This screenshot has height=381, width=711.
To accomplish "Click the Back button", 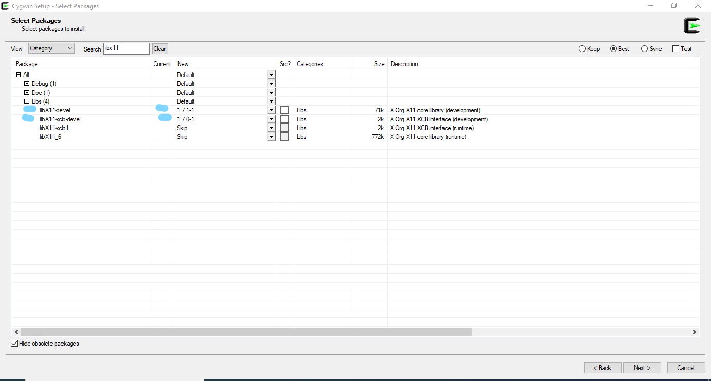I will (603, 367).
